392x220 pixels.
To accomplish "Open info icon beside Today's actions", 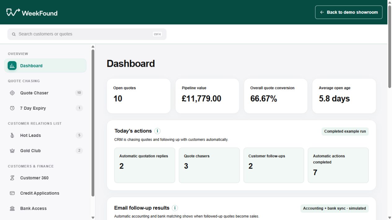I will point(157,131).
